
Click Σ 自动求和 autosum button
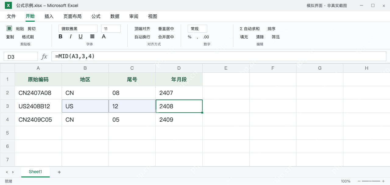point(250,29)
